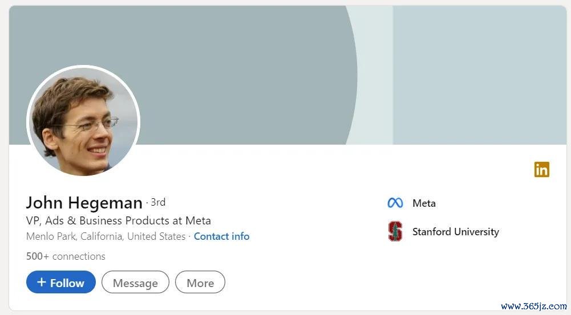This screenshot has height=315, width=571.
Task: Open the Stanford University text link
Action: tap(456, 232)
